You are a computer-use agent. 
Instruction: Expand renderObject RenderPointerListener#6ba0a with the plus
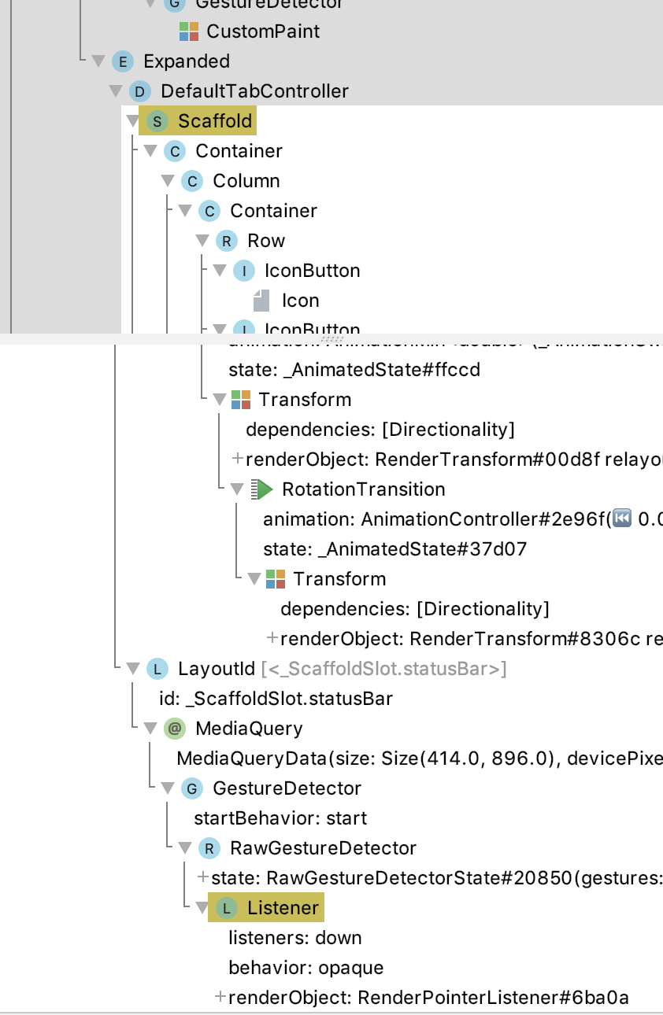pyautogui.click(x=220, y=997)
